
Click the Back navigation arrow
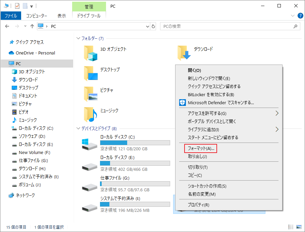coord(7,26)
